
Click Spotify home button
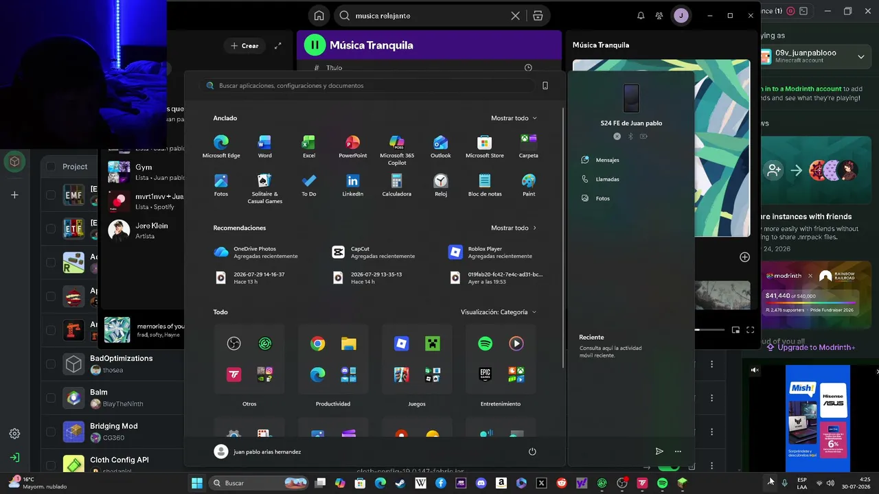pos(319,16)
